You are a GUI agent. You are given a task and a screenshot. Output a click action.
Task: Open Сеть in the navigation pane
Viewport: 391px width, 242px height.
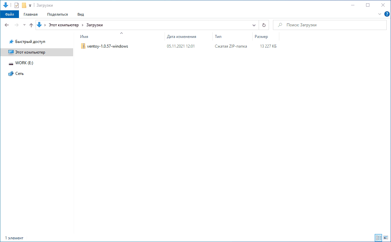(x=19, y=74)
